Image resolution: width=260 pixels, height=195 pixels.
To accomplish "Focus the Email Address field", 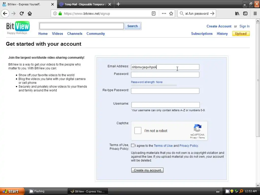I will tap(165, 67).
